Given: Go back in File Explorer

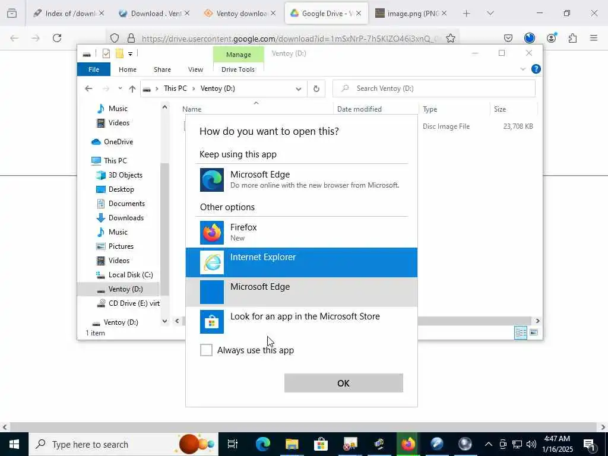Looking at the screenshot, I should coord(89,88).
